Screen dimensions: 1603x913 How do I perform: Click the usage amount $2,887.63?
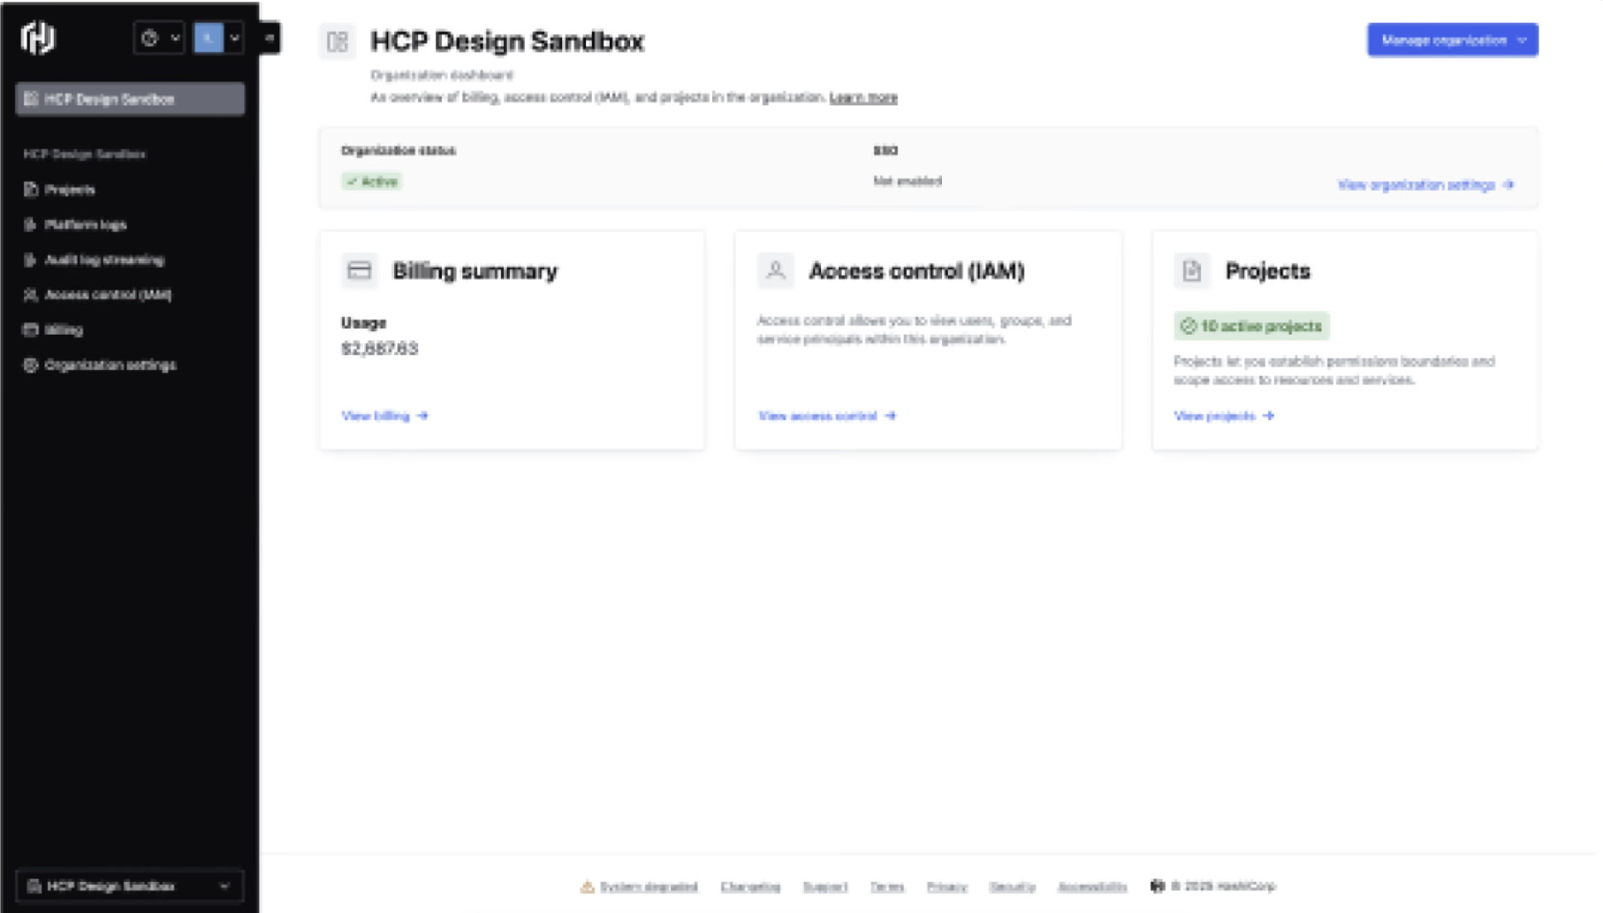[x=380, y=349]
